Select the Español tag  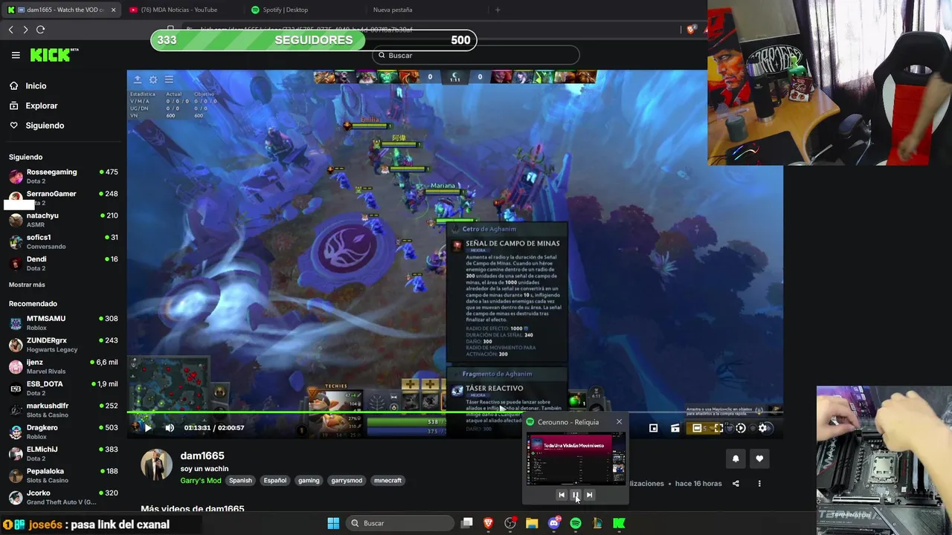(274, 481)
